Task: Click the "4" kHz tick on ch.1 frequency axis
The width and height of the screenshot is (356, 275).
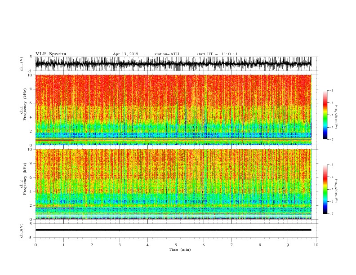Action: click(31, 117)
